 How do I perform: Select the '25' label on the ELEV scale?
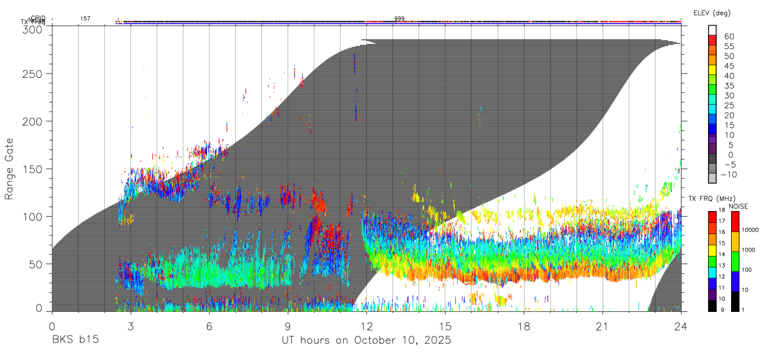pos(729,106)
